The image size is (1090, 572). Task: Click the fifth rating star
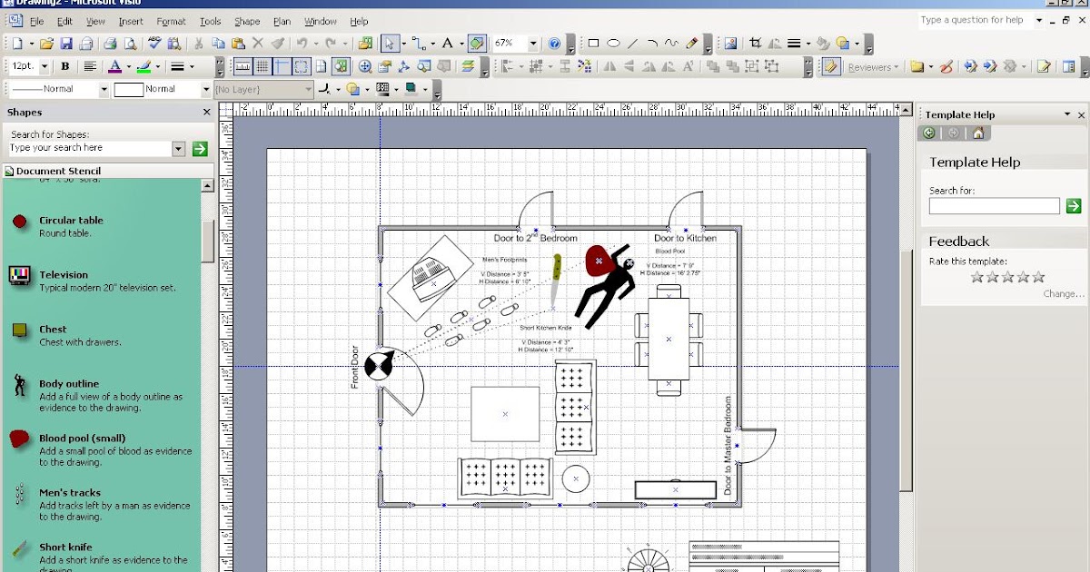[1039, 277]
